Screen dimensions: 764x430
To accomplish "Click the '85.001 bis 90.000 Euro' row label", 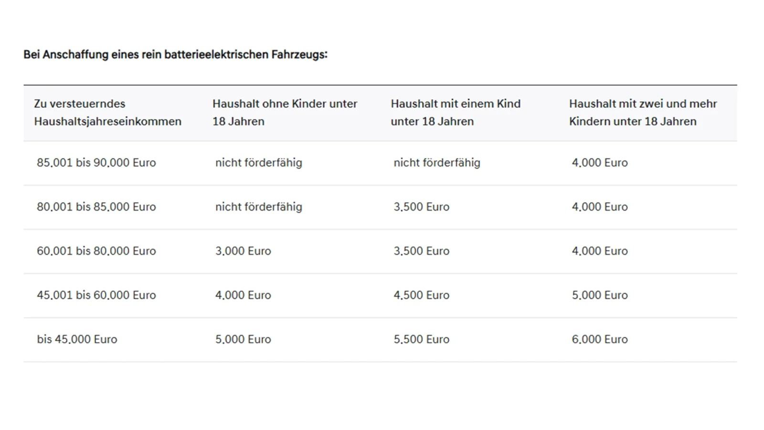I will tap(96, 162).
